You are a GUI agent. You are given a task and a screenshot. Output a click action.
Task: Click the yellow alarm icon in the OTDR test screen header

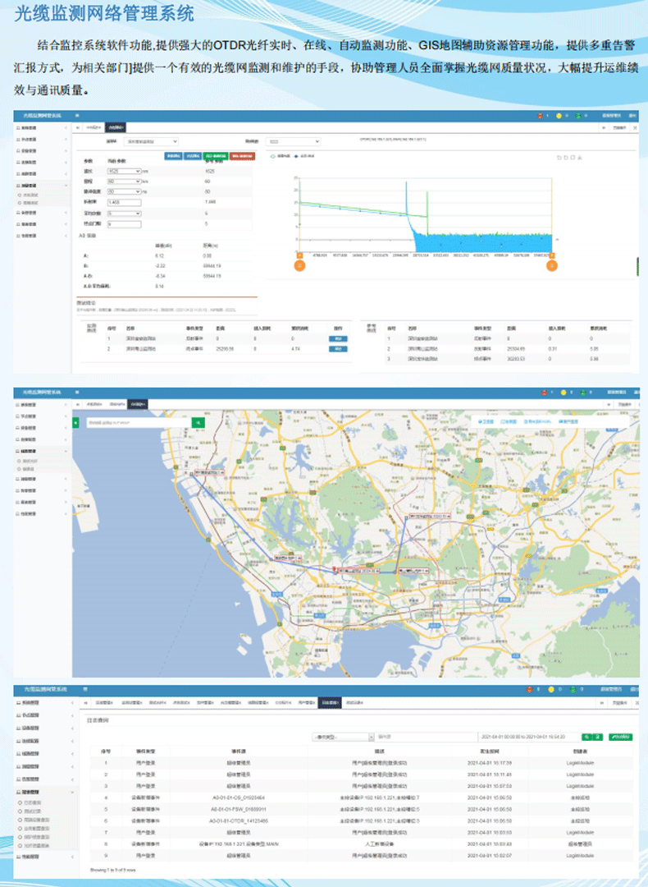click(x=559, y=116)
